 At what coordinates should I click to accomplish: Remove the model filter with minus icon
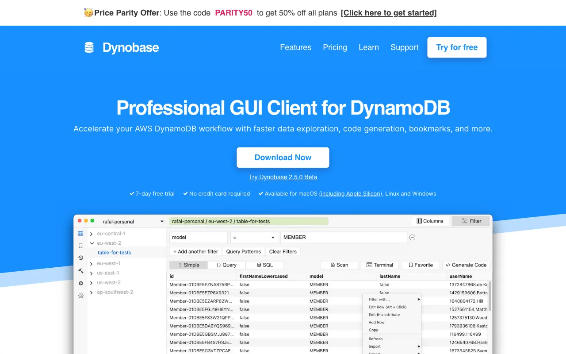pyautogui.click(x=412, y=238)
